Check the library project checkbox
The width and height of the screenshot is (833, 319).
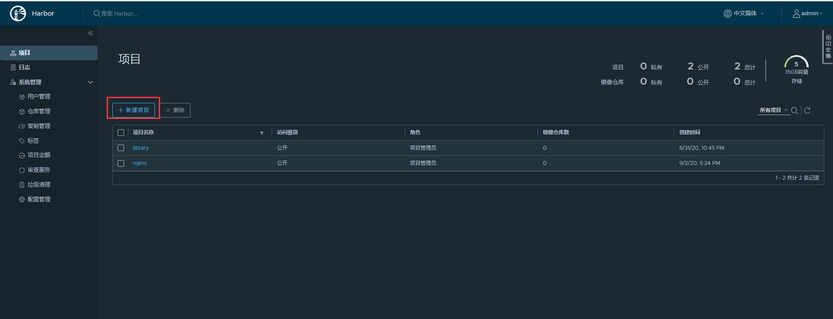coord(121,148)
